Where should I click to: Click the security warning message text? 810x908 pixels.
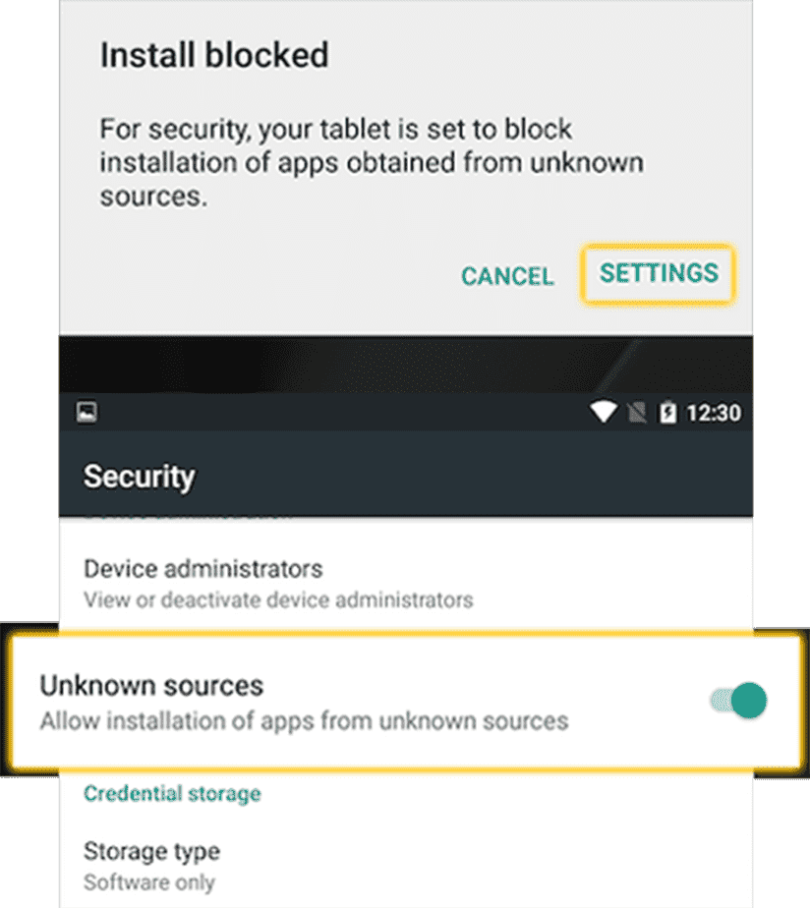372,163
